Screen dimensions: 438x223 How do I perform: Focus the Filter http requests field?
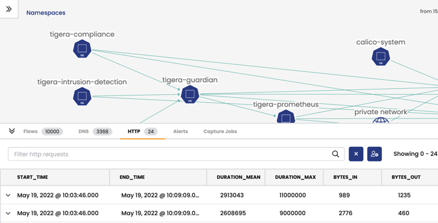pyautogui.click(x=176, y=154)
